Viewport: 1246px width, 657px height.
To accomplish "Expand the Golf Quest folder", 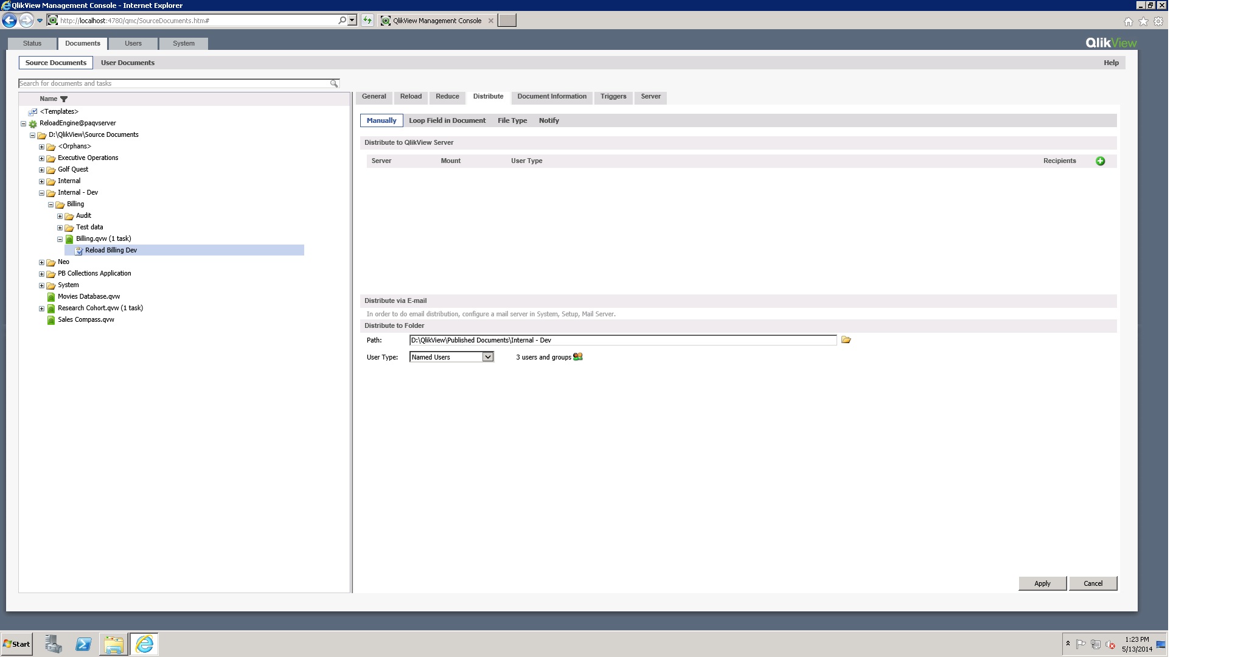I will (x=42, y=170).
